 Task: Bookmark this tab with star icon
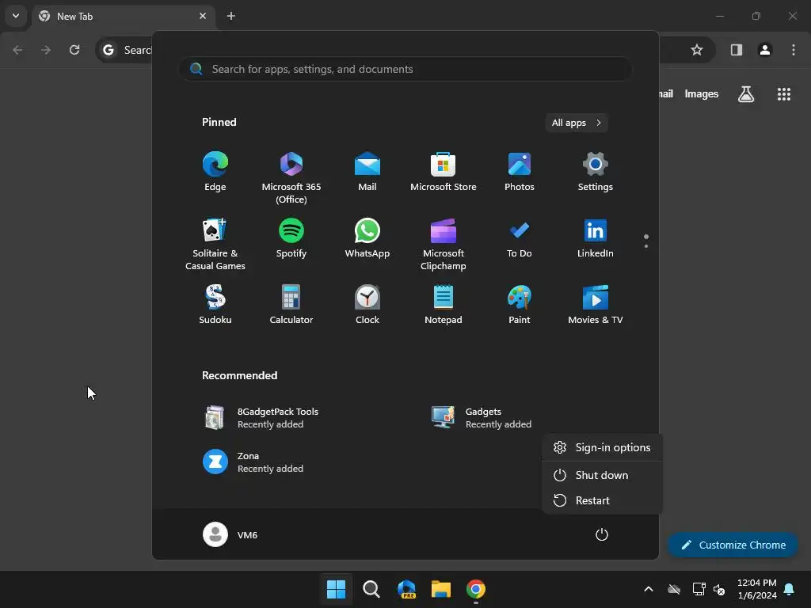(x=697, y=50)
